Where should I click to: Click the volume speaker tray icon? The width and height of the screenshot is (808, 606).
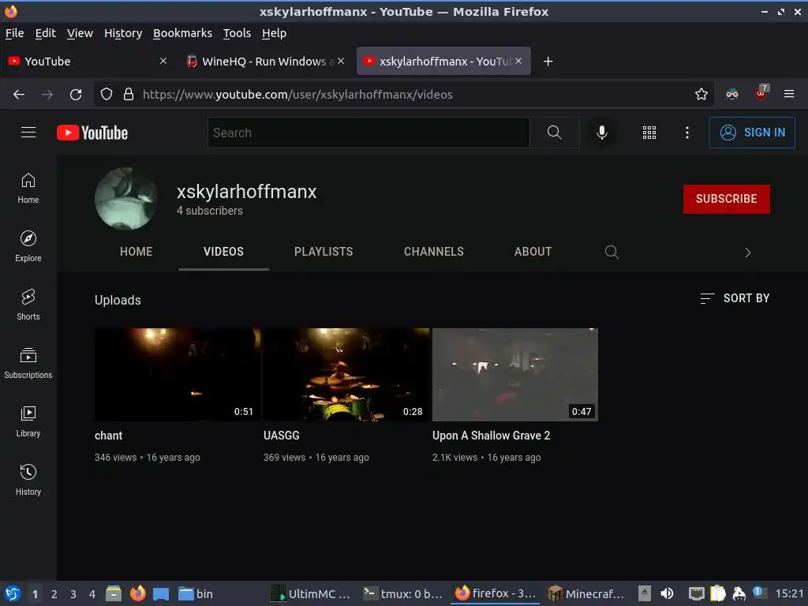pos(667,593)
